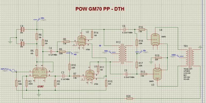Select resistor R19 30R
The width and height of the screenshot is (206, 103).
pos(158,58)
